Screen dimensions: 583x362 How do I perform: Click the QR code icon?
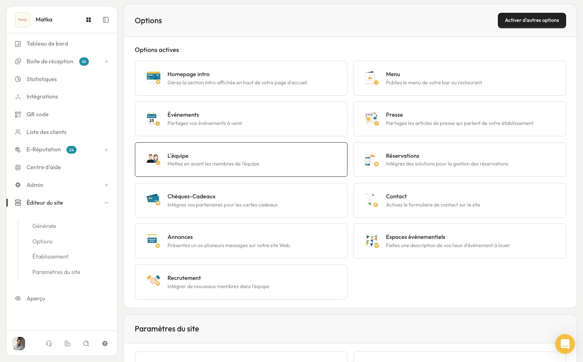[x=18, y=114]
